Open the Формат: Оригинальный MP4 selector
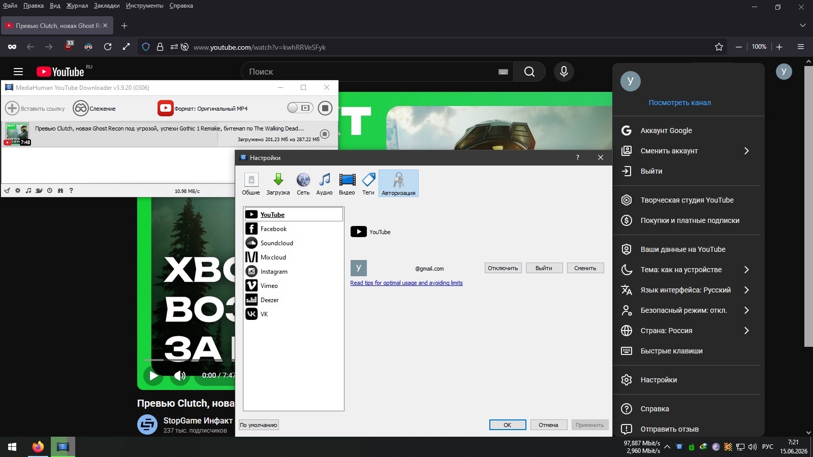 coord(203,108)
